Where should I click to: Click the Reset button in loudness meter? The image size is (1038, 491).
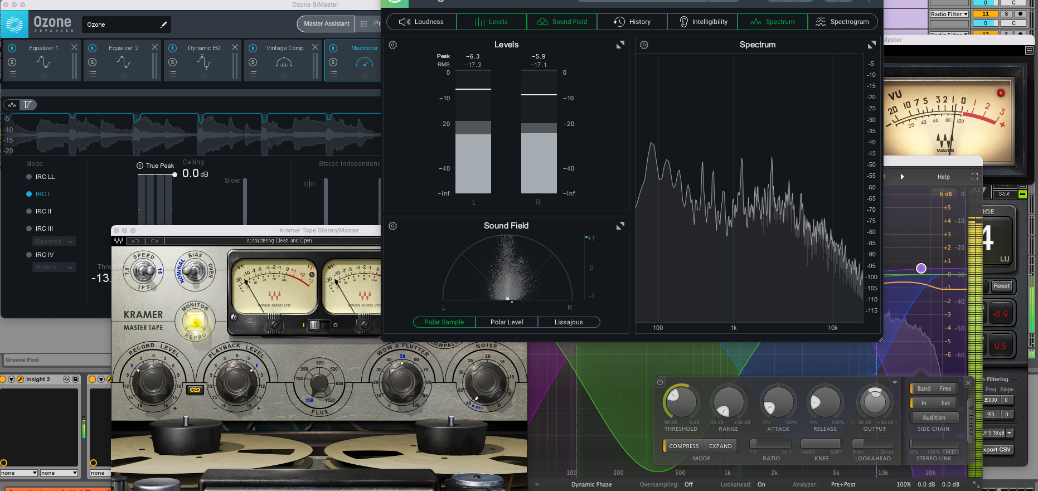[1002, 286]
